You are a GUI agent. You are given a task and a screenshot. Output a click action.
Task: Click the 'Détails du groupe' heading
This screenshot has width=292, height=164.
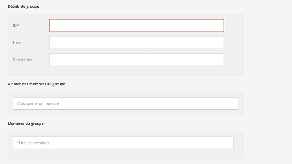(23, 6)
